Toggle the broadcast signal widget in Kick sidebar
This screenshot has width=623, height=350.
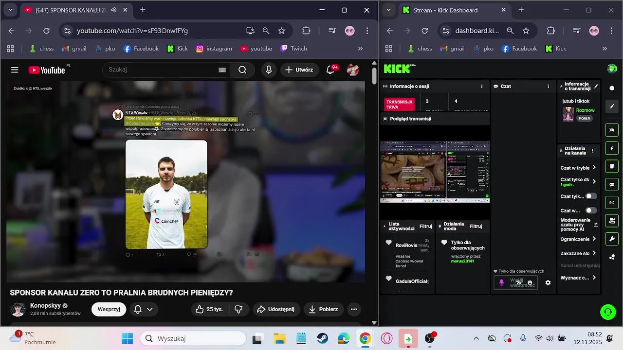click(x=612, y=203)
